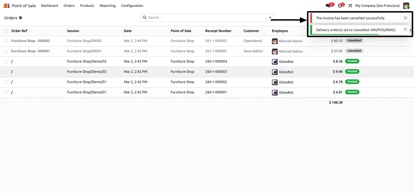Check the checkbox for receipt 260-1-000002 row
Viewport: 414px width, 193px height.
click(6, 82)
